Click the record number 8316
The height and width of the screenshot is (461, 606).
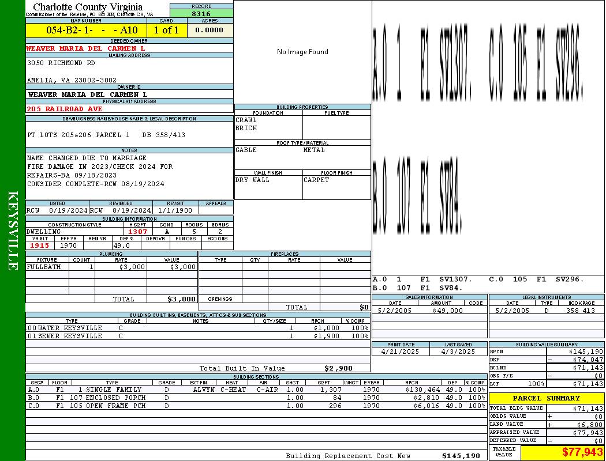click(201, 13)
